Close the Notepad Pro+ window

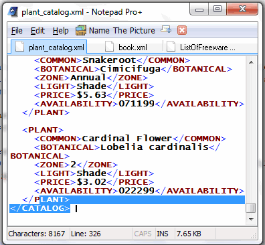242,9
